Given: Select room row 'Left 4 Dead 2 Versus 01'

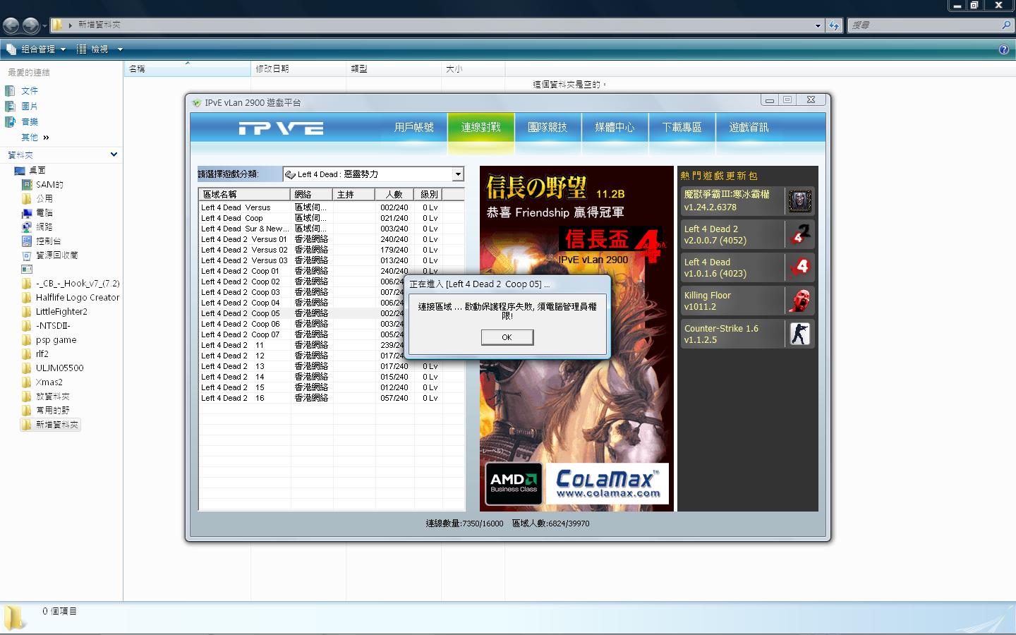Looking at the screenshot, I should coord(332,239).
